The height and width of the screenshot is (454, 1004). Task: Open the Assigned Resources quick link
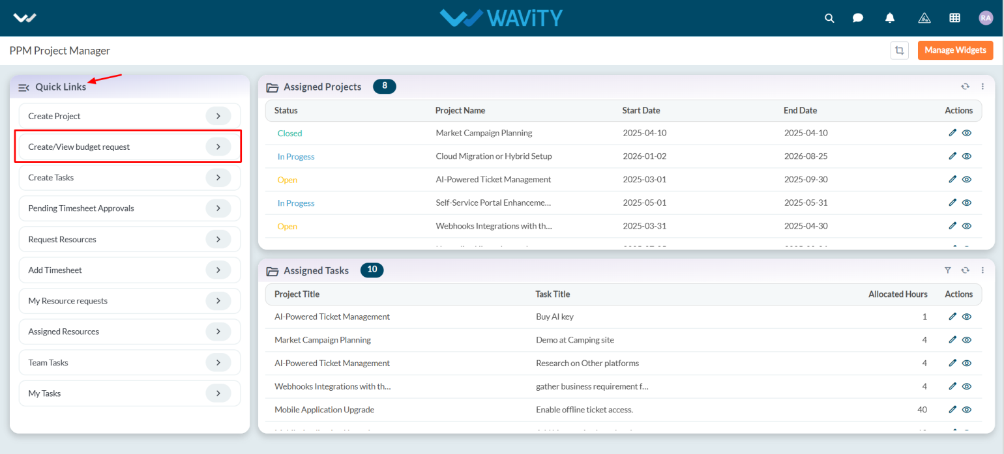pyautogui.click(x=130, y=332)
